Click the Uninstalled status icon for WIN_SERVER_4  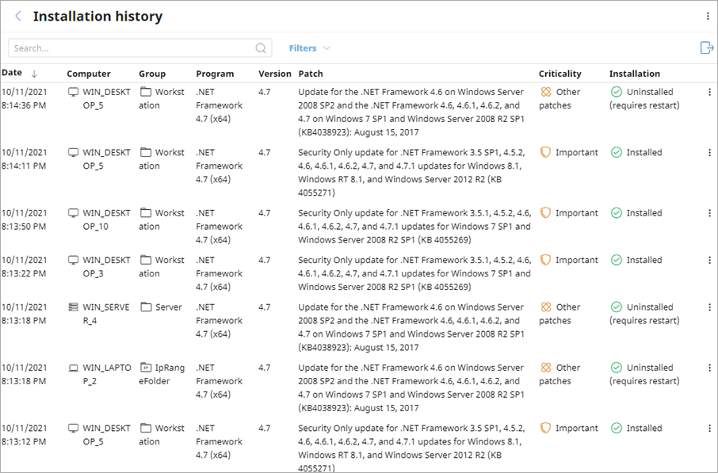[x=618, y=307]
